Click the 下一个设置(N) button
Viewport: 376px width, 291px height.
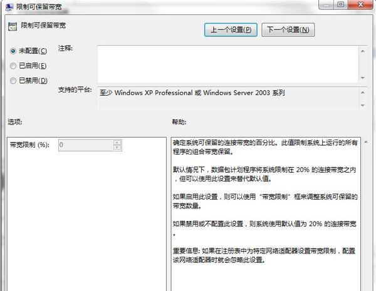tap(288, 30)
